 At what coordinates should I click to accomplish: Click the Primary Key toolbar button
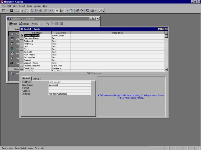[x=57, y=11]
